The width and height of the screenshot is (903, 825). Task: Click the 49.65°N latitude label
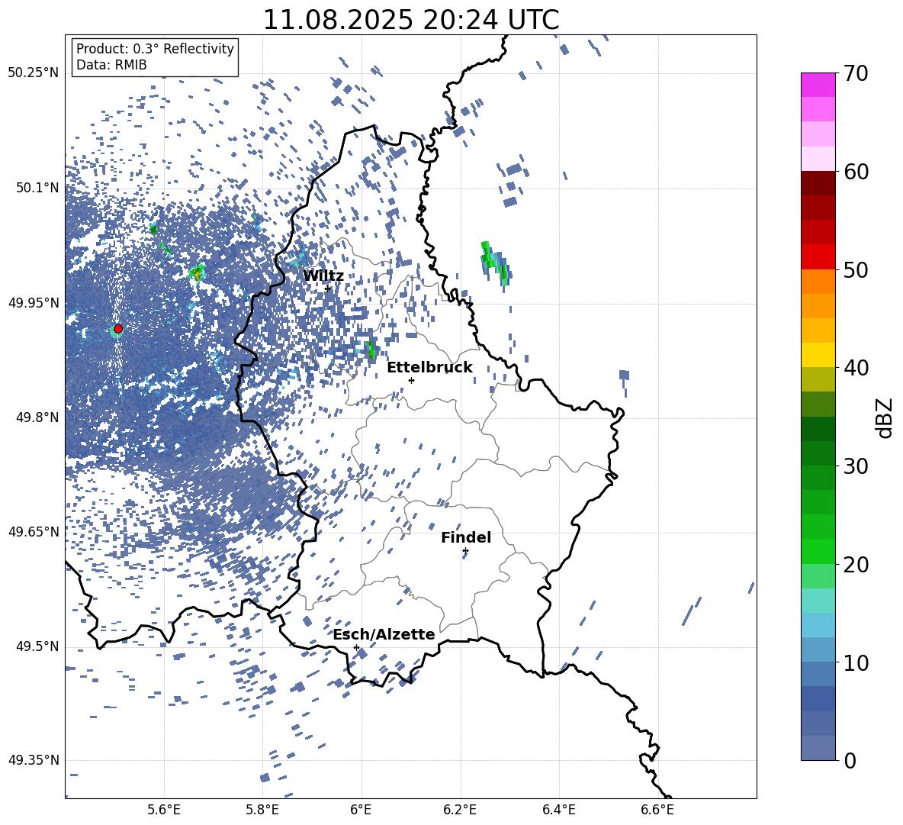coord(34,531)
